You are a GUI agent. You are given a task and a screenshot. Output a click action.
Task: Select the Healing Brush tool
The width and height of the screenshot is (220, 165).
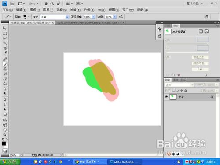pyautogui.click(x=5, y=59)
